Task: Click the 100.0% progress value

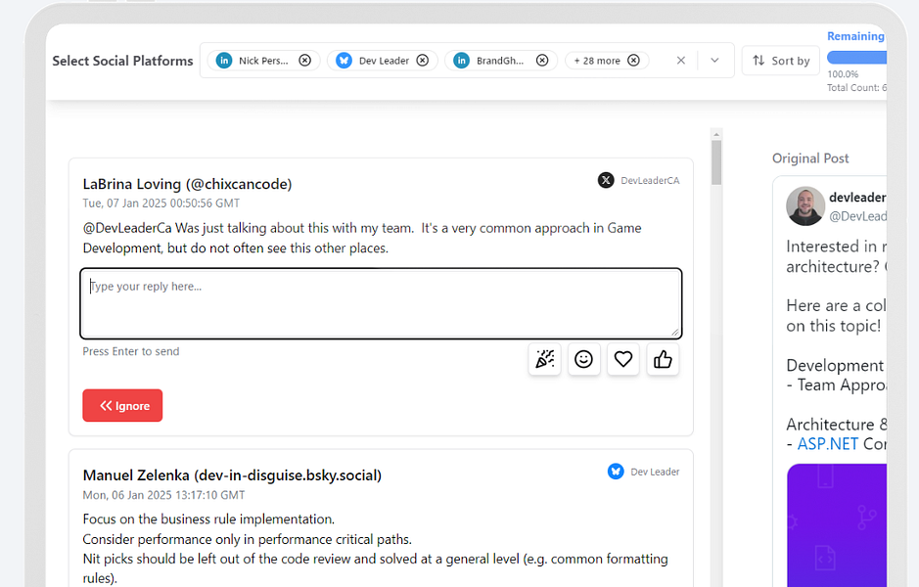Action: pyautogui.click(x=843, y=74)
